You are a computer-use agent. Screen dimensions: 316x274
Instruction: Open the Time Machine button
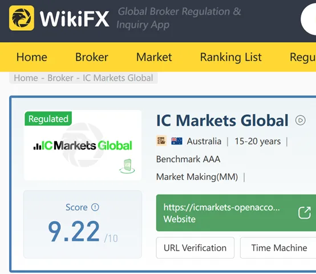click(279, 248)
